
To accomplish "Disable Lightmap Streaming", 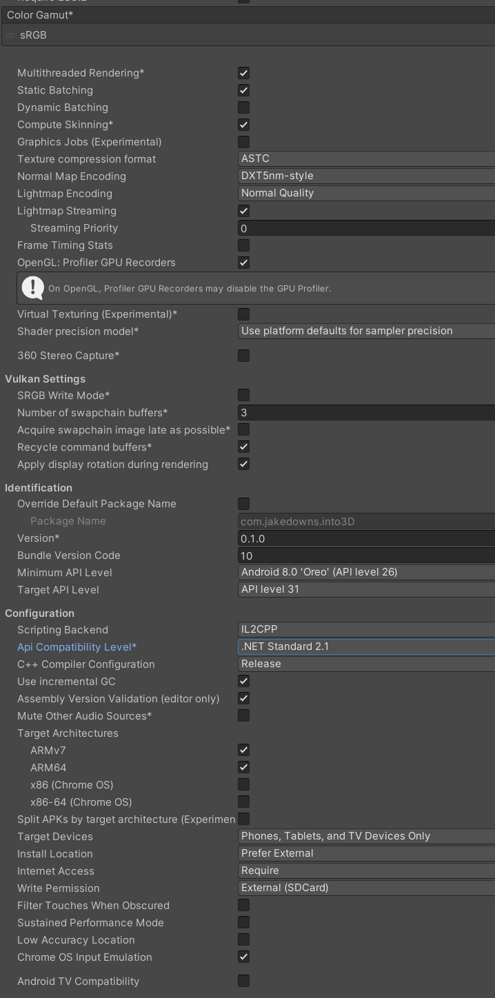I will pyautogui.click(x=243, y=211).
